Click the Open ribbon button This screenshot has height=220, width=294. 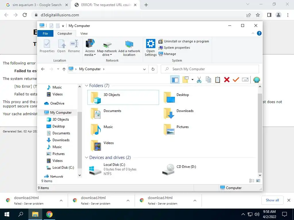tap(61, 46)
